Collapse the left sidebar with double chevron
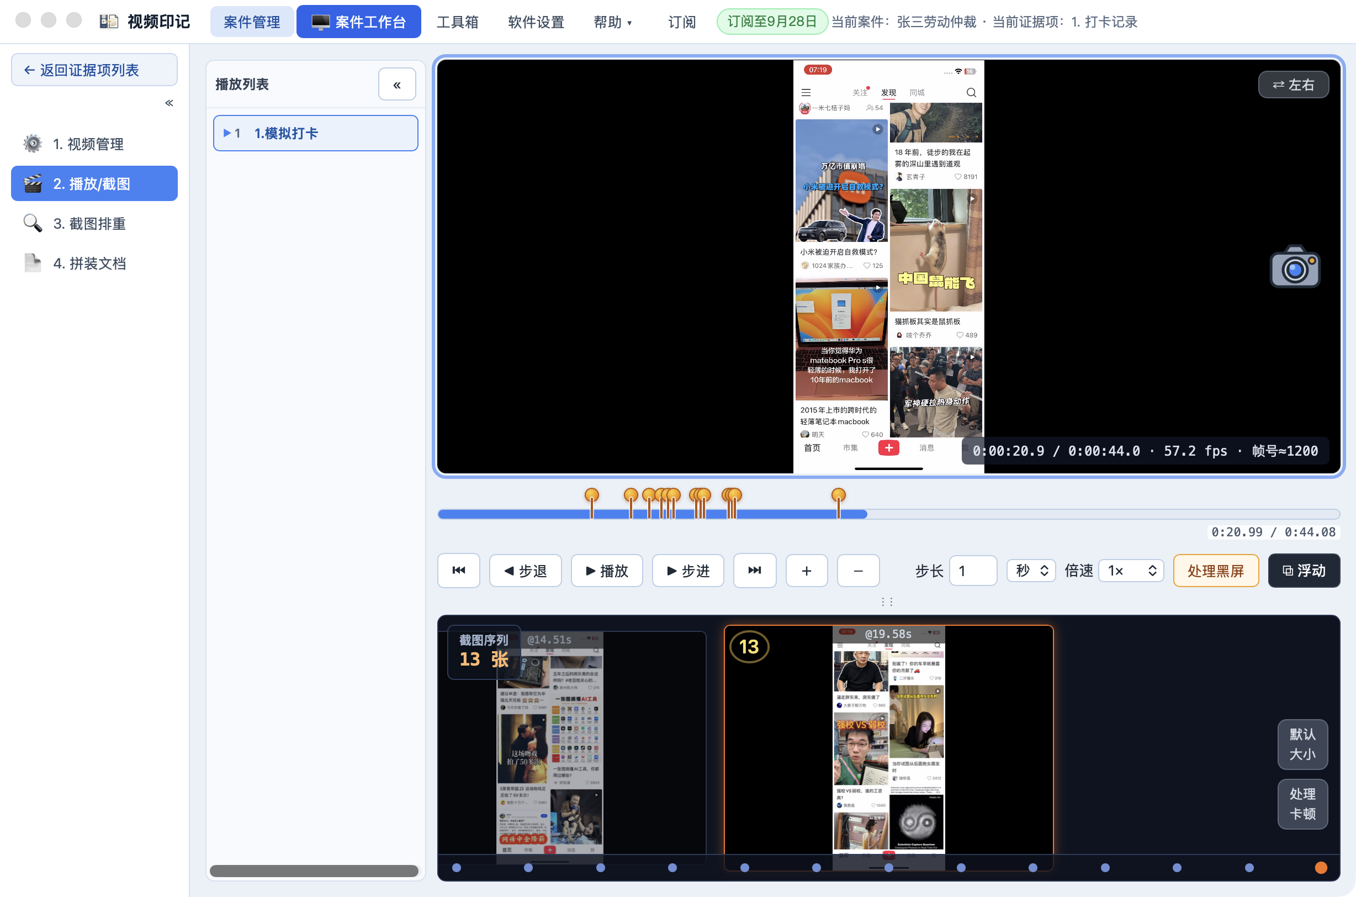The height and width of the screenshot is (897, 1356). (x=169, y=103)
